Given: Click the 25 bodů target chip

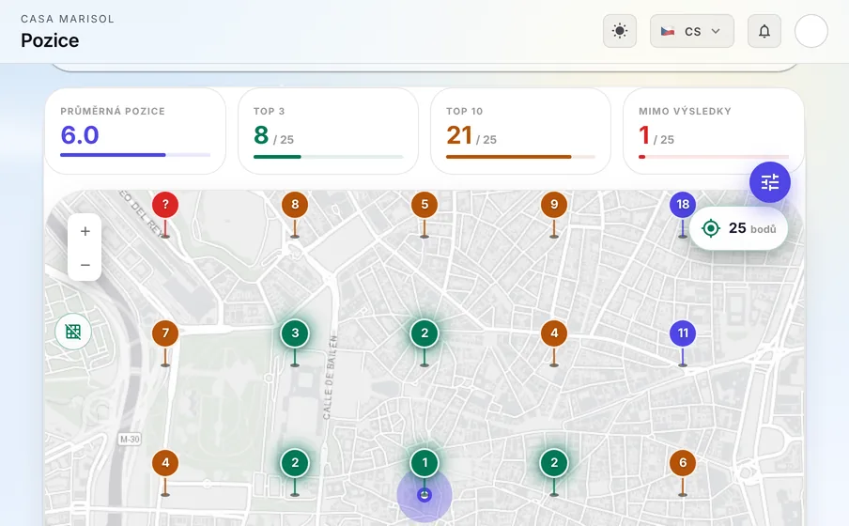Looking at the screenshot, I should pos(738,228).
